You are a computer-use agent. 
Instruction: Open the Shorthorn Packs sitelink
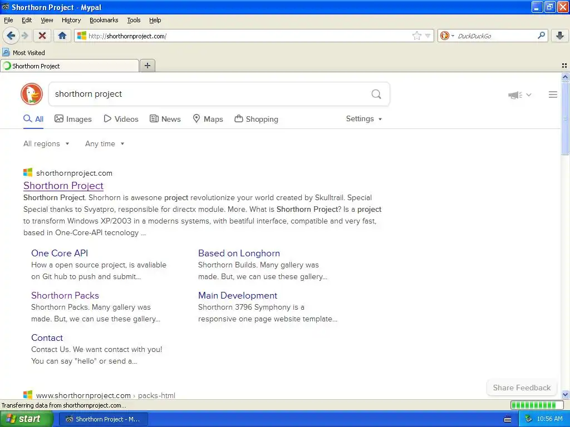coord(65,295)
